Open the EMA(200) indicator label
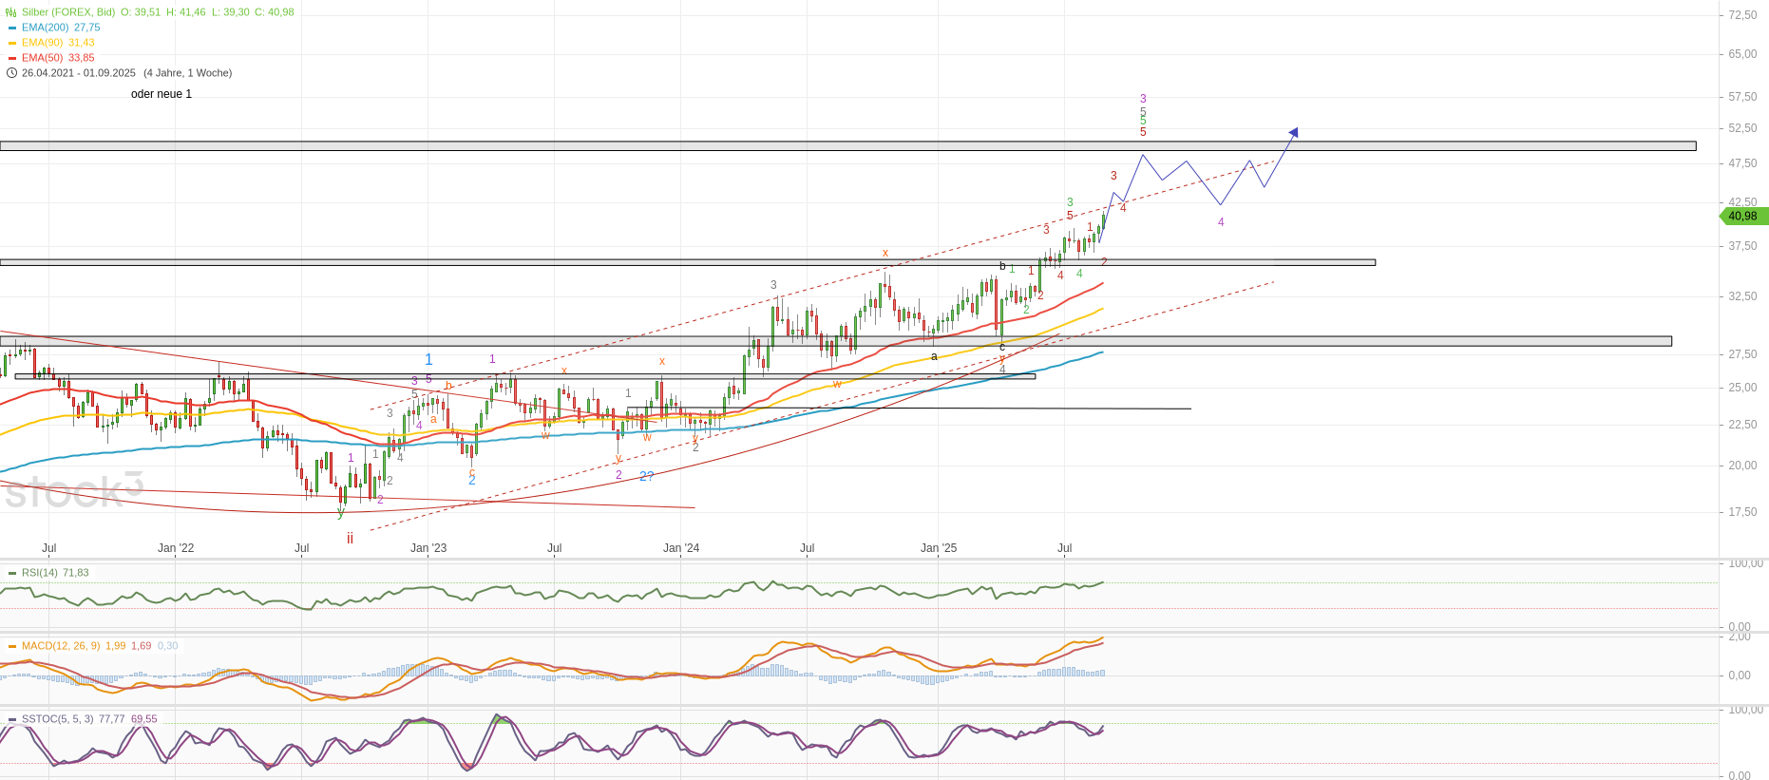The height and width of the screenshot is (780, 1769). (x=45, y=28)
